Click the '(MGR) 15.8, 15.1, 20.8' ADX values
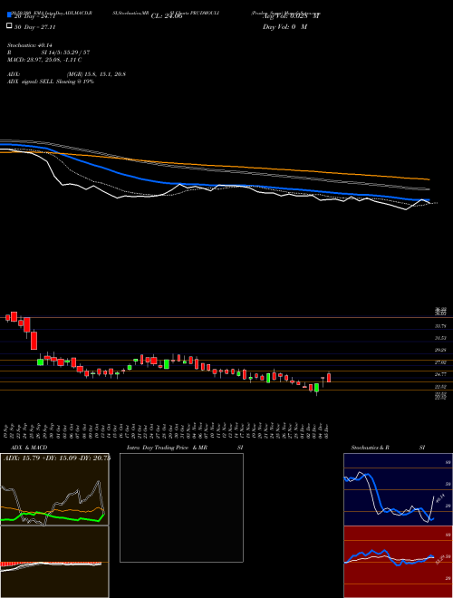Image resolution: width=453 pixels, height=598 pixels. (96, 74)
